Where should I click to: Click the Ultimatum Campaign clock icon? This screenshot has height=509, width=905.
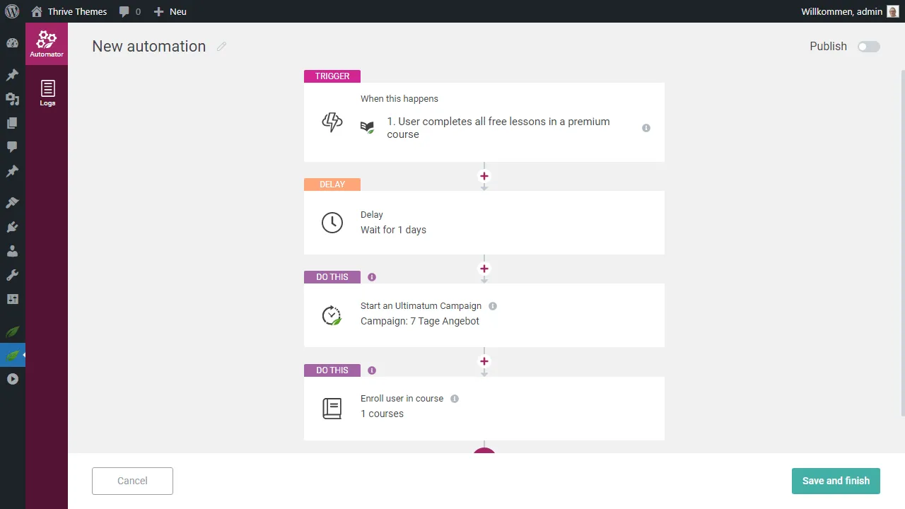pos(332,315)
